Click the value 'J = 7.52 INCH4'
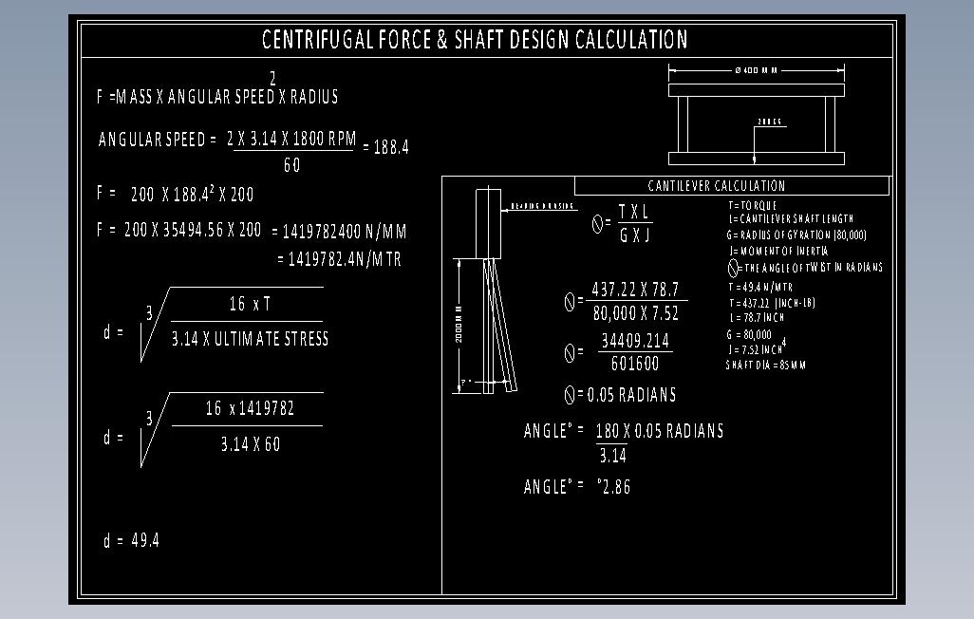 [x=758, y=347]
